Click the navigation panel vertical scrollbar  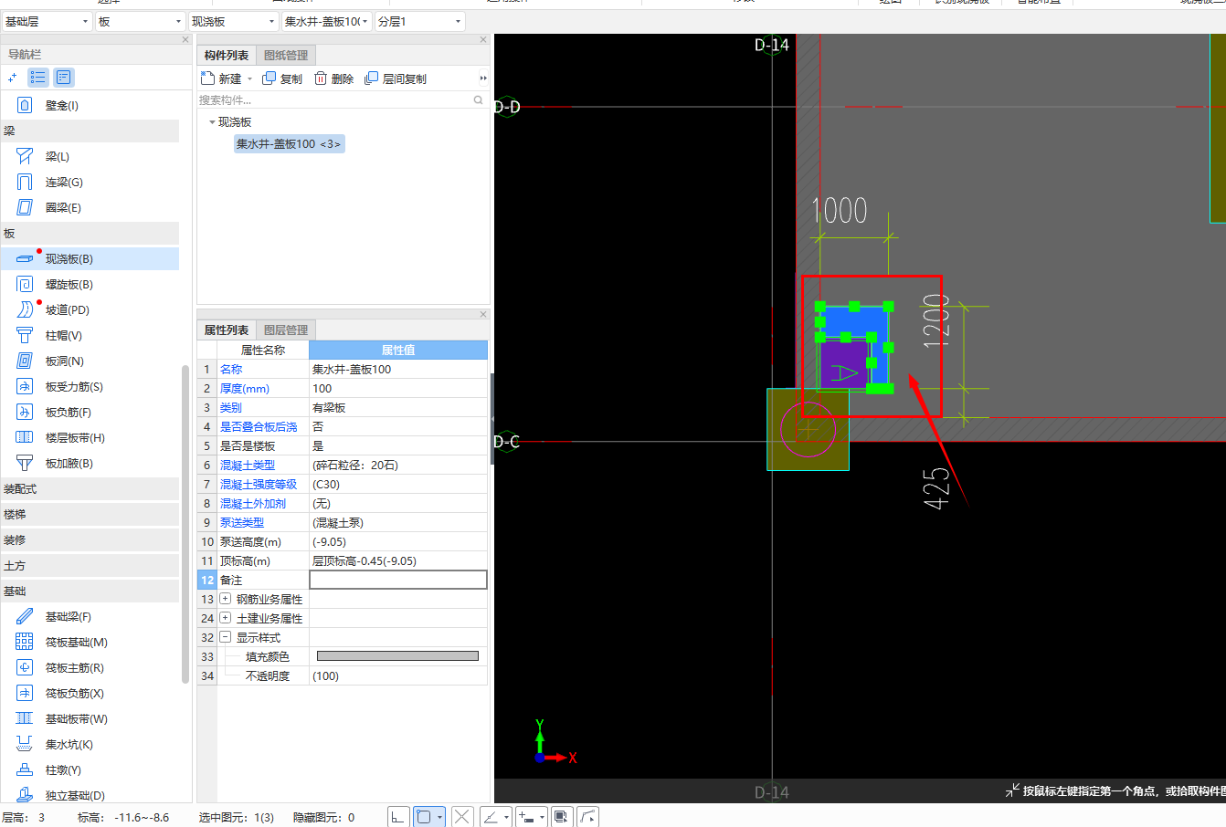pyautogui.click(x=185, y=525)
